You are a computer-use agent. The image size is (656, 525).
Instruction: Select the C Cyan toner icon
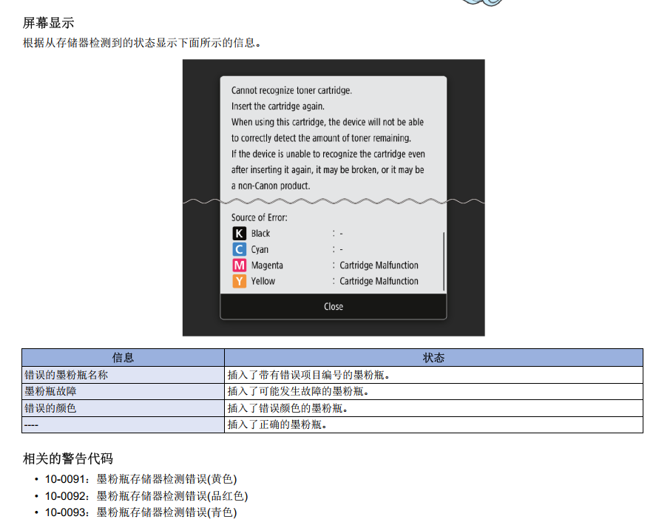click(x=240, y=249)
